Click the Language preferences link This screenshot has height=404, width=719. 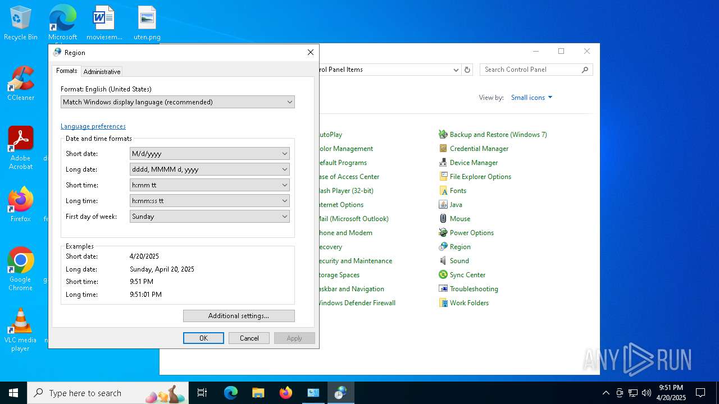(93, 126)
